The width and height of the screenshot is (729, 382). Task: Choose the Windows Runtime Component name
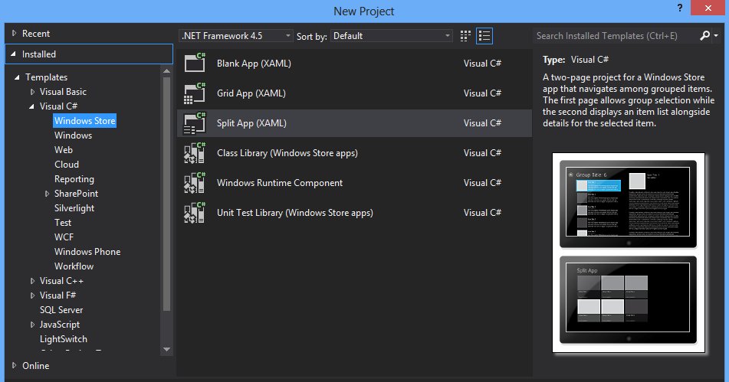pos(280,183)
